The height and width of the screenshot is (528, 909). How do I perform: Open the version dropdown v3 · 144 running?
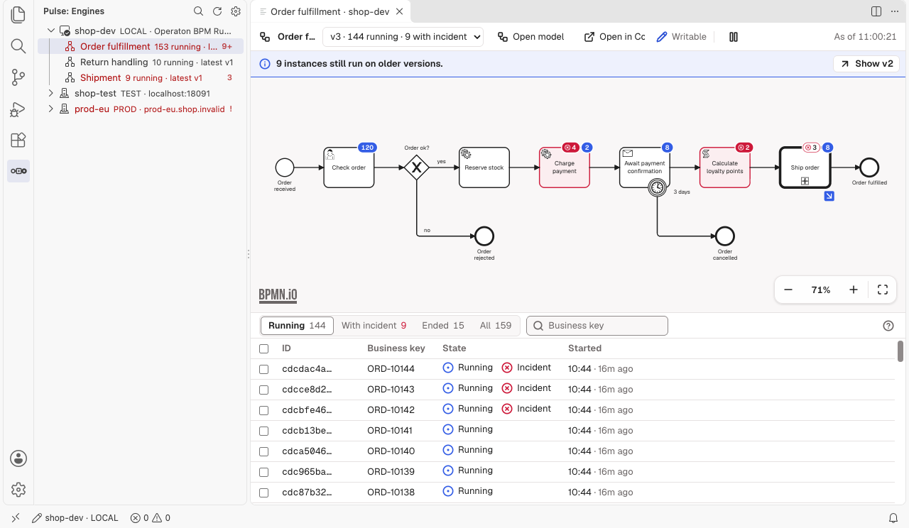403,37
